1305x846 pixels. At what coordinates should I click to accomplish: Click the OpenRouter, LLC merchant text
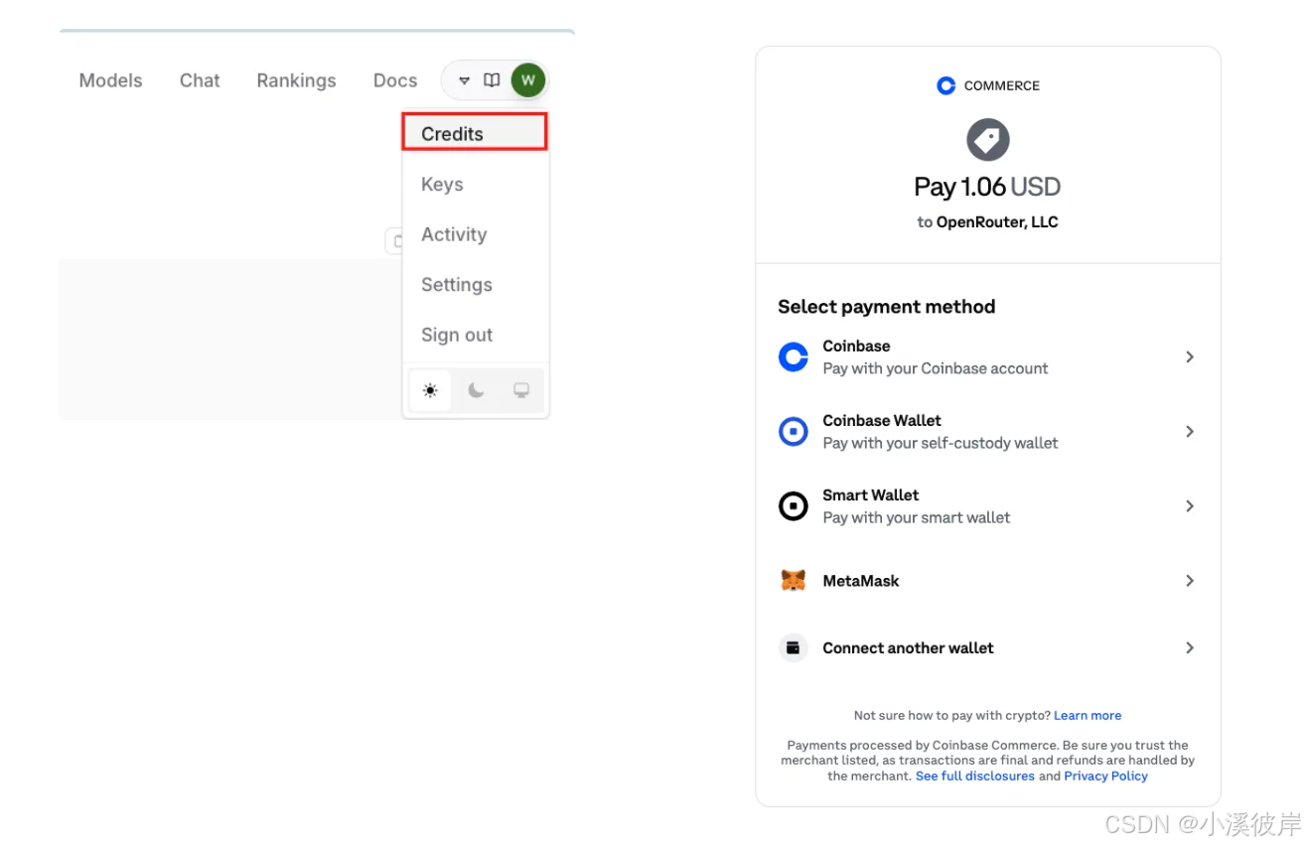[997, 222]
